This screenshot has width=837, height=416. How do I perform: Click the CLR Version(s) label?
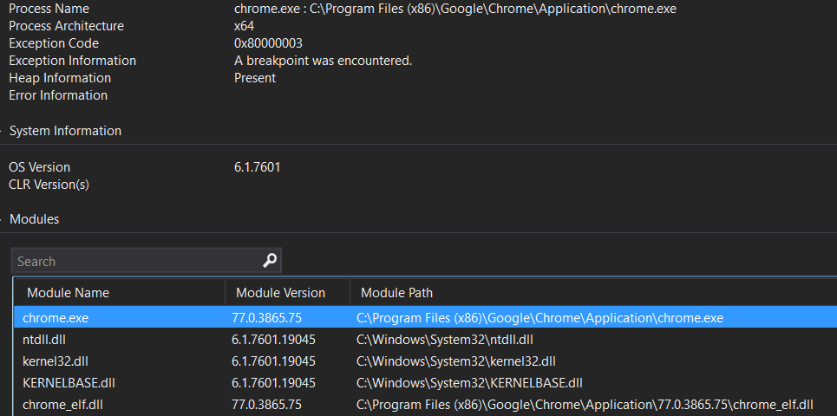tap(49, 185)
